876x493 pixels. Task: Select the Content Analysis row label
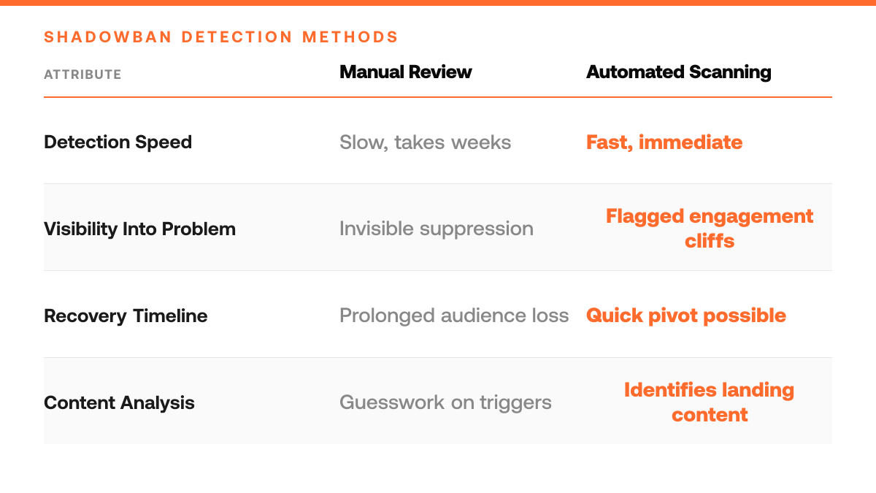pos(119,402)
